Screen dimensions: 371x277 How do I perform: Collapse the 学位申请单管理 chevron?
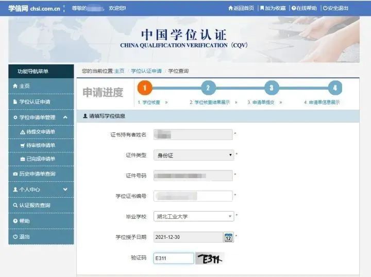point(65,117)
